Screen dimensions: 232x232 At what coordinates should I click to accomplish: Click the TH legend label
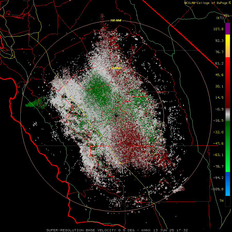tap(221, 201)
